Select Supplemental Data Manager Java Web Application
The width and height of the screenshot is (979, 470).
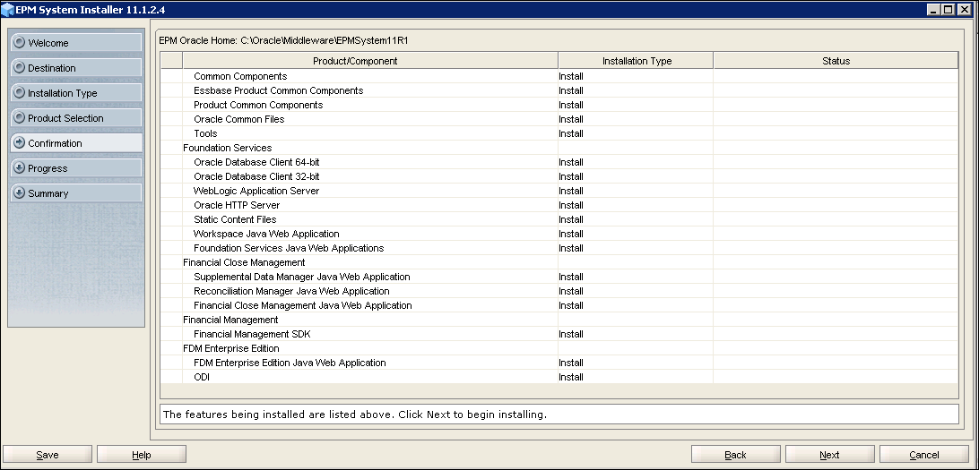click(x=559, y=277)
